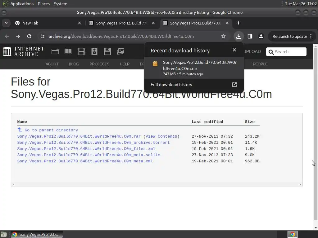Viewport: 318px width, 238px height.
Task: Open the PEOPLE navigation item
Action: click(x=260, y=64)
